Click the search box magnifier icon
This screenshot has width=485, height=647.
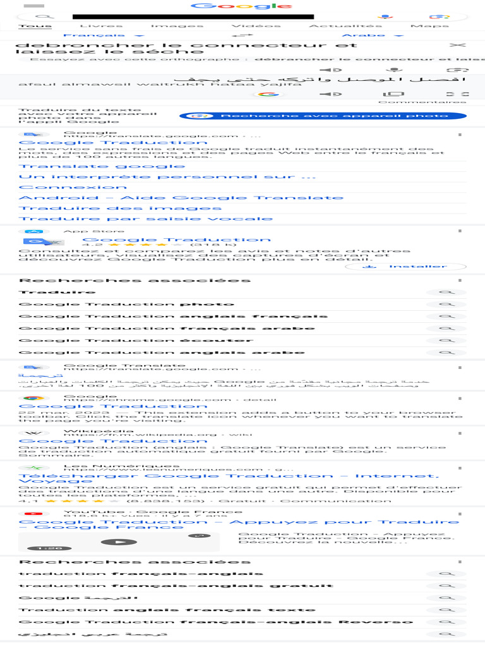(44, 16)
